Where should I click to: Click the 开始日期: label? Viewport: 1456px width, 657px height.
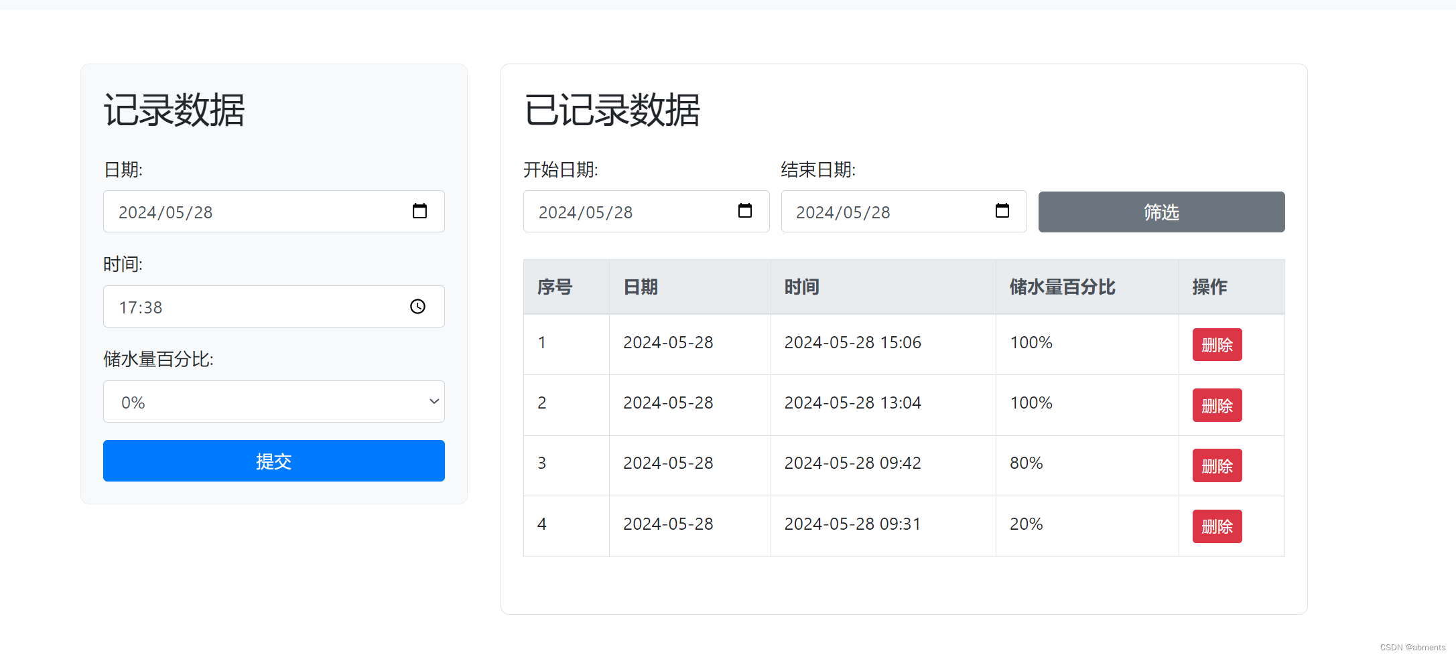(x=561, y=169)
